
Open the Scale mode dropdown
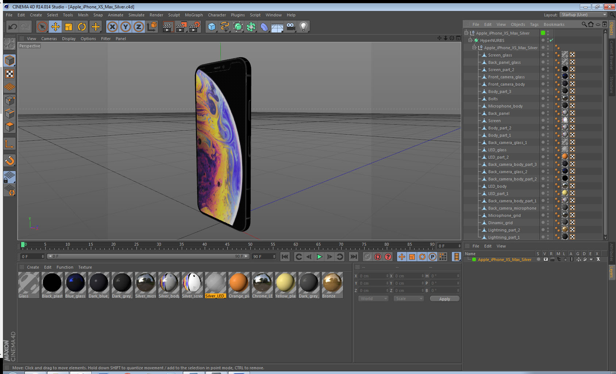[x=409, y=299]
